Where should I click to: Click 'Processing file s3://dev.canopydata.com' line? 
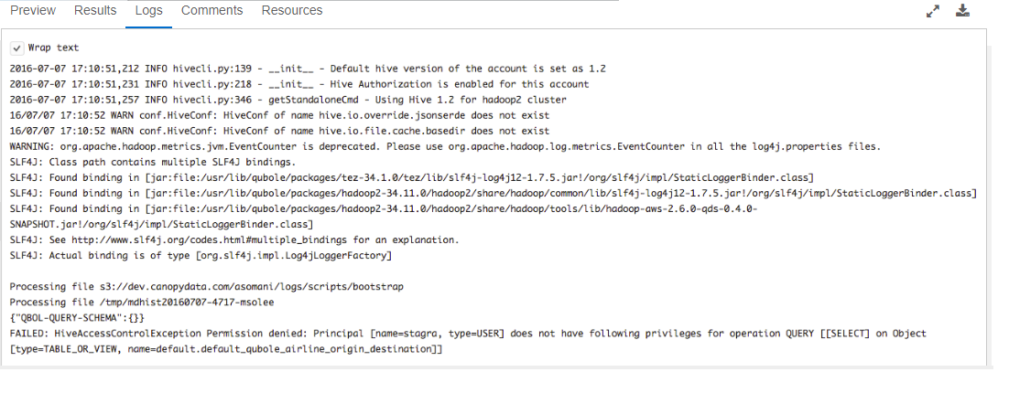(x=207, y=287)
